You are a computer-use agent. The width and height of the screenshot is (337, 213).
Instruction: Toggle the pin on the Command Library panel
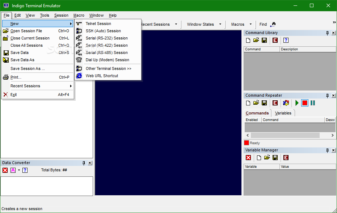327,33
